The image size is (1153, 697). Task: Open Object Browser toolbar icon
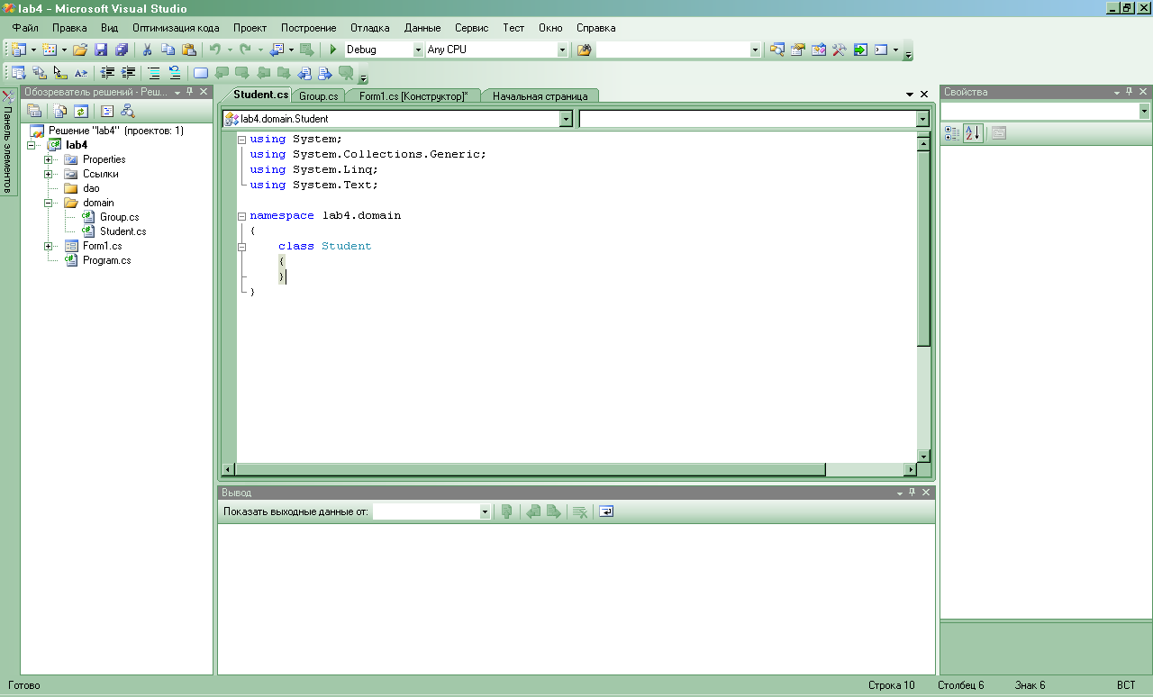click(818, 50)
